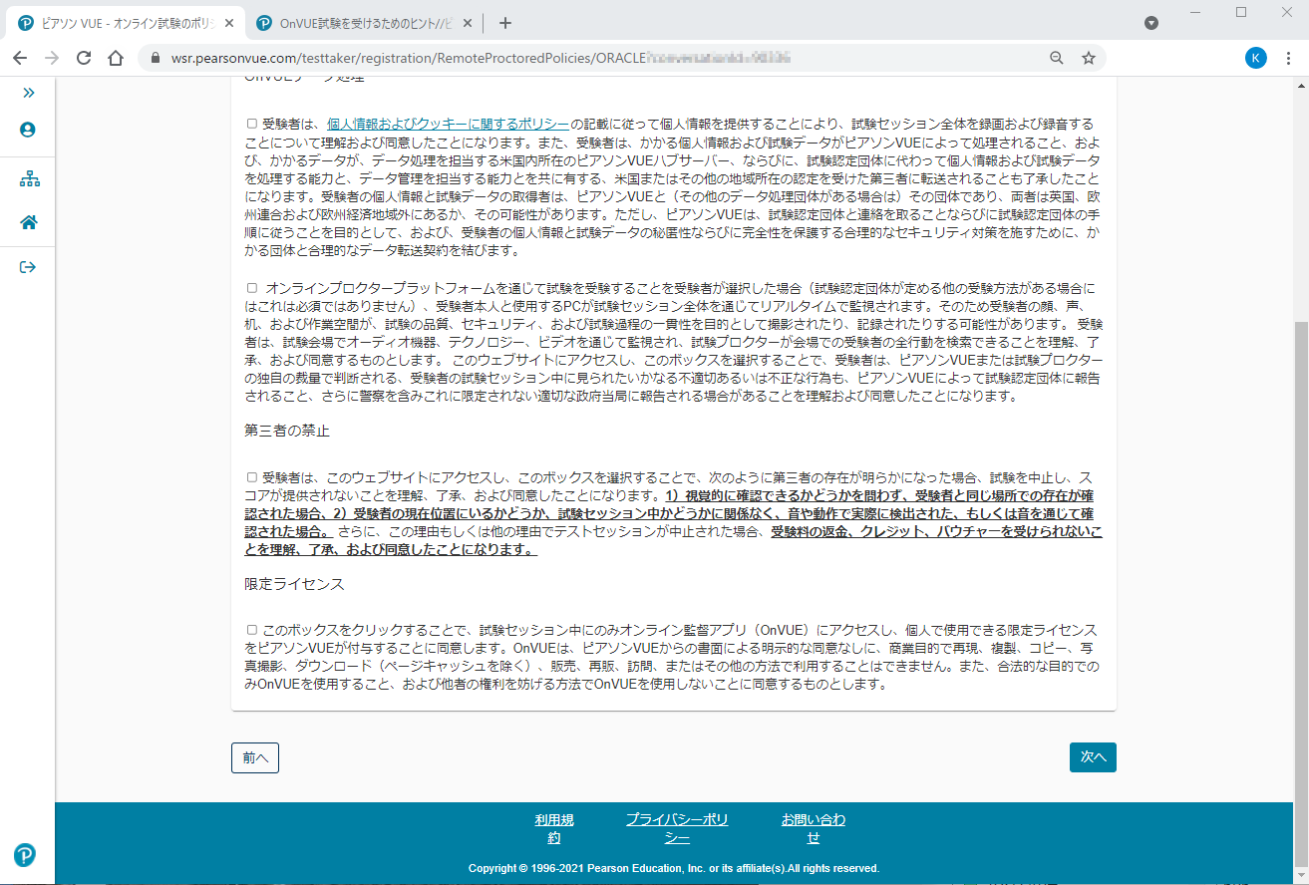Image resolution: width=1309 pixels, height=885 pixels.
Task: Open the Chrome profile K avatar menu
Action: click(1256, 58)
